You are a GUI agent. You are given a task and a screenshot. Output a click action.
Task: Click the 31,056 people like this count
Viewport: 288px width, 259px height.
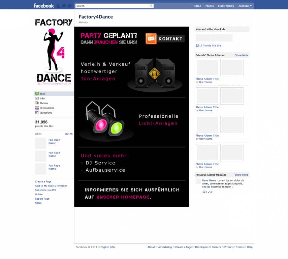[44, 124]
